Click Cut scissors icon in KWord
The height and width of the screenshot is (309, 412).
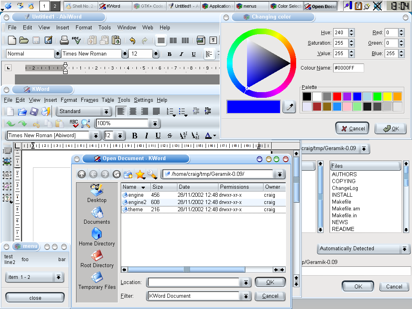(x=36, y=123)
